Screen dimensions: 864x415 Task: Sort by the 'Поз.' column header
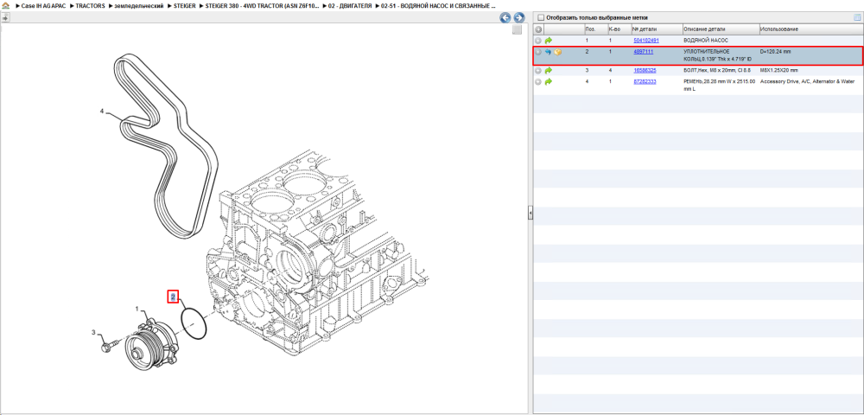click(595, 29)
